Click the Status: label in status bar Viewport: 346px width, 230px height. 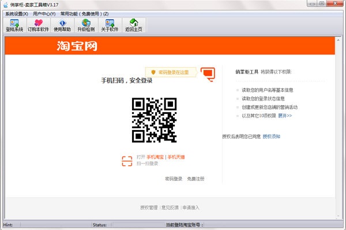pyautogui.click(x=100, y=225)
